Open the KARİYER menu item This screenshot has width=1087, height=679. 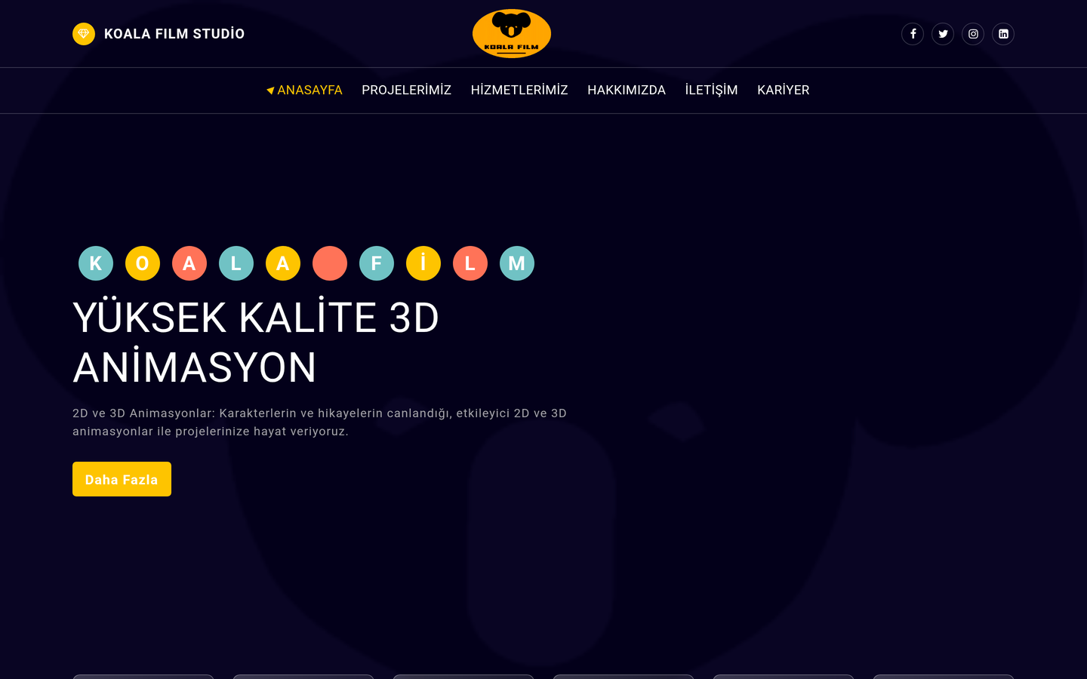(x=783, y=90)
